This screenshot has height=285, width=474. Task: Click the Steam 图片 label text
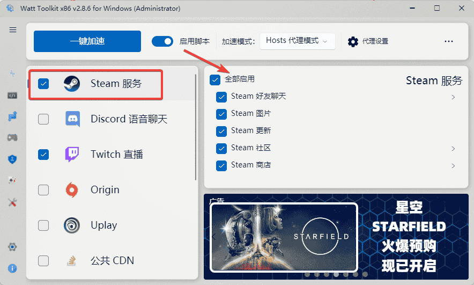click(251, 113)
